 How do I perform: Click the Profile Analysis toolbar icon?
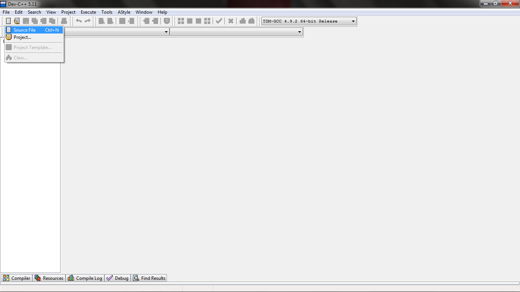243,21
